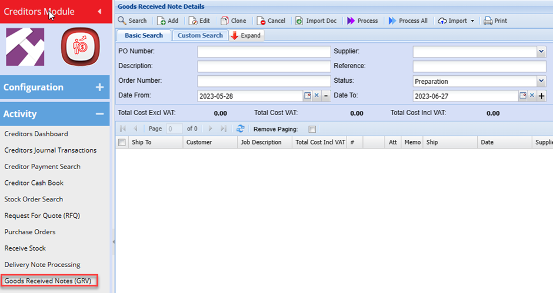Viewport: 553px width, 293px height.
Task: Click the Search toolbar button
Action: pyautogui.click(x=132, y=21)
